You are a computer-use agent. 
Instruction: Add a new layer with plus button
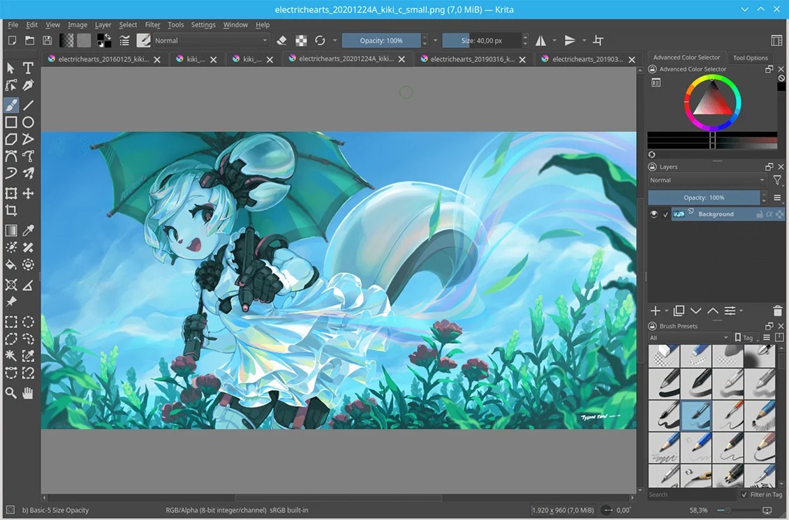pyautogui.click(x=655, y=311)
